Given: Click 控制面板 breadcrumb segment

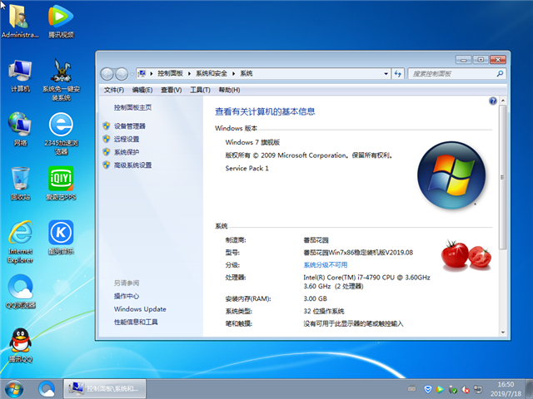Looking at the screenshot, I should click(170, 74).
